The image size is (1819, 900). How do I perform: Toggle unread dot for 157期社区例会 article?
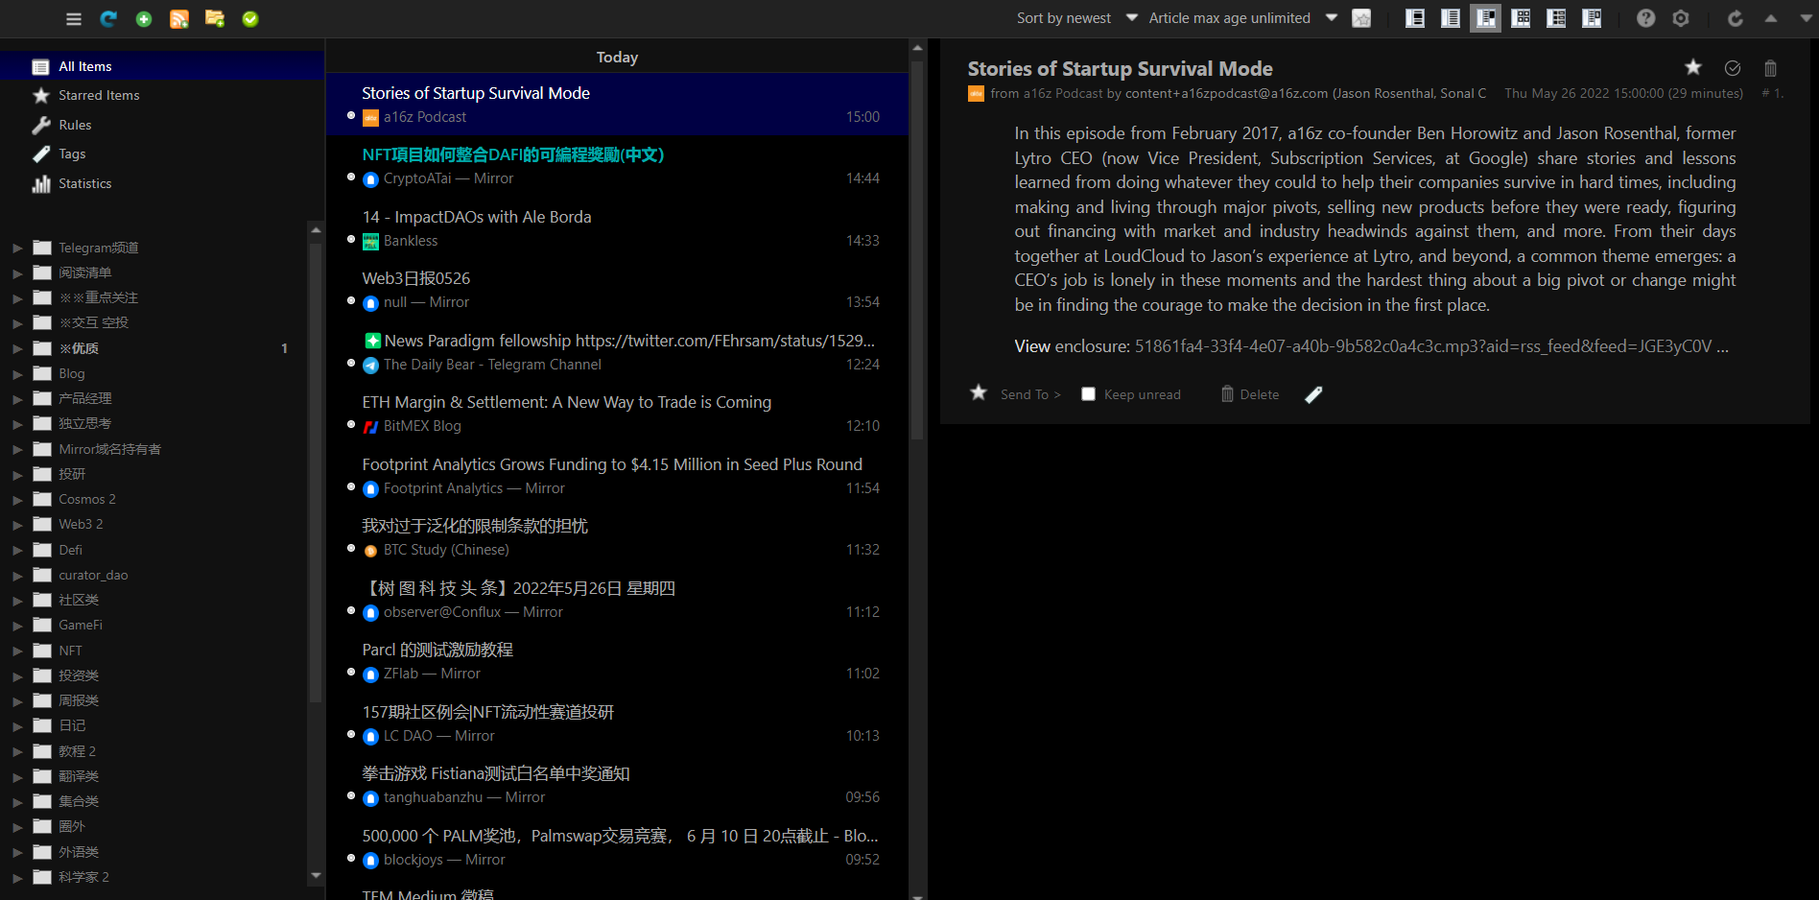(351, 734)
